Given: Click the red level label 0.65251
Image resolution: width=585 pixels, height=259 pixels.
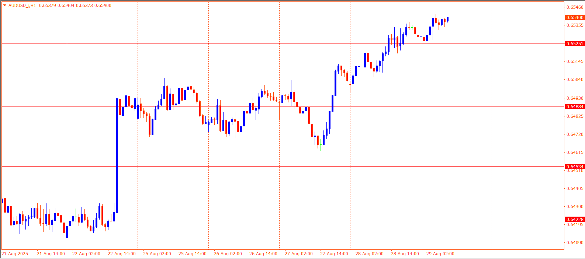Looking at the screenshot, I should (x=575, y=43).
